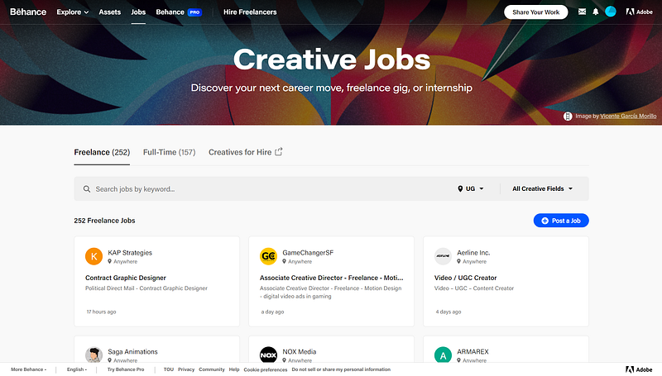The image size is (662, 376).
Task: Click the GameChangerSF yellow logo
Action: pos(268,256)
